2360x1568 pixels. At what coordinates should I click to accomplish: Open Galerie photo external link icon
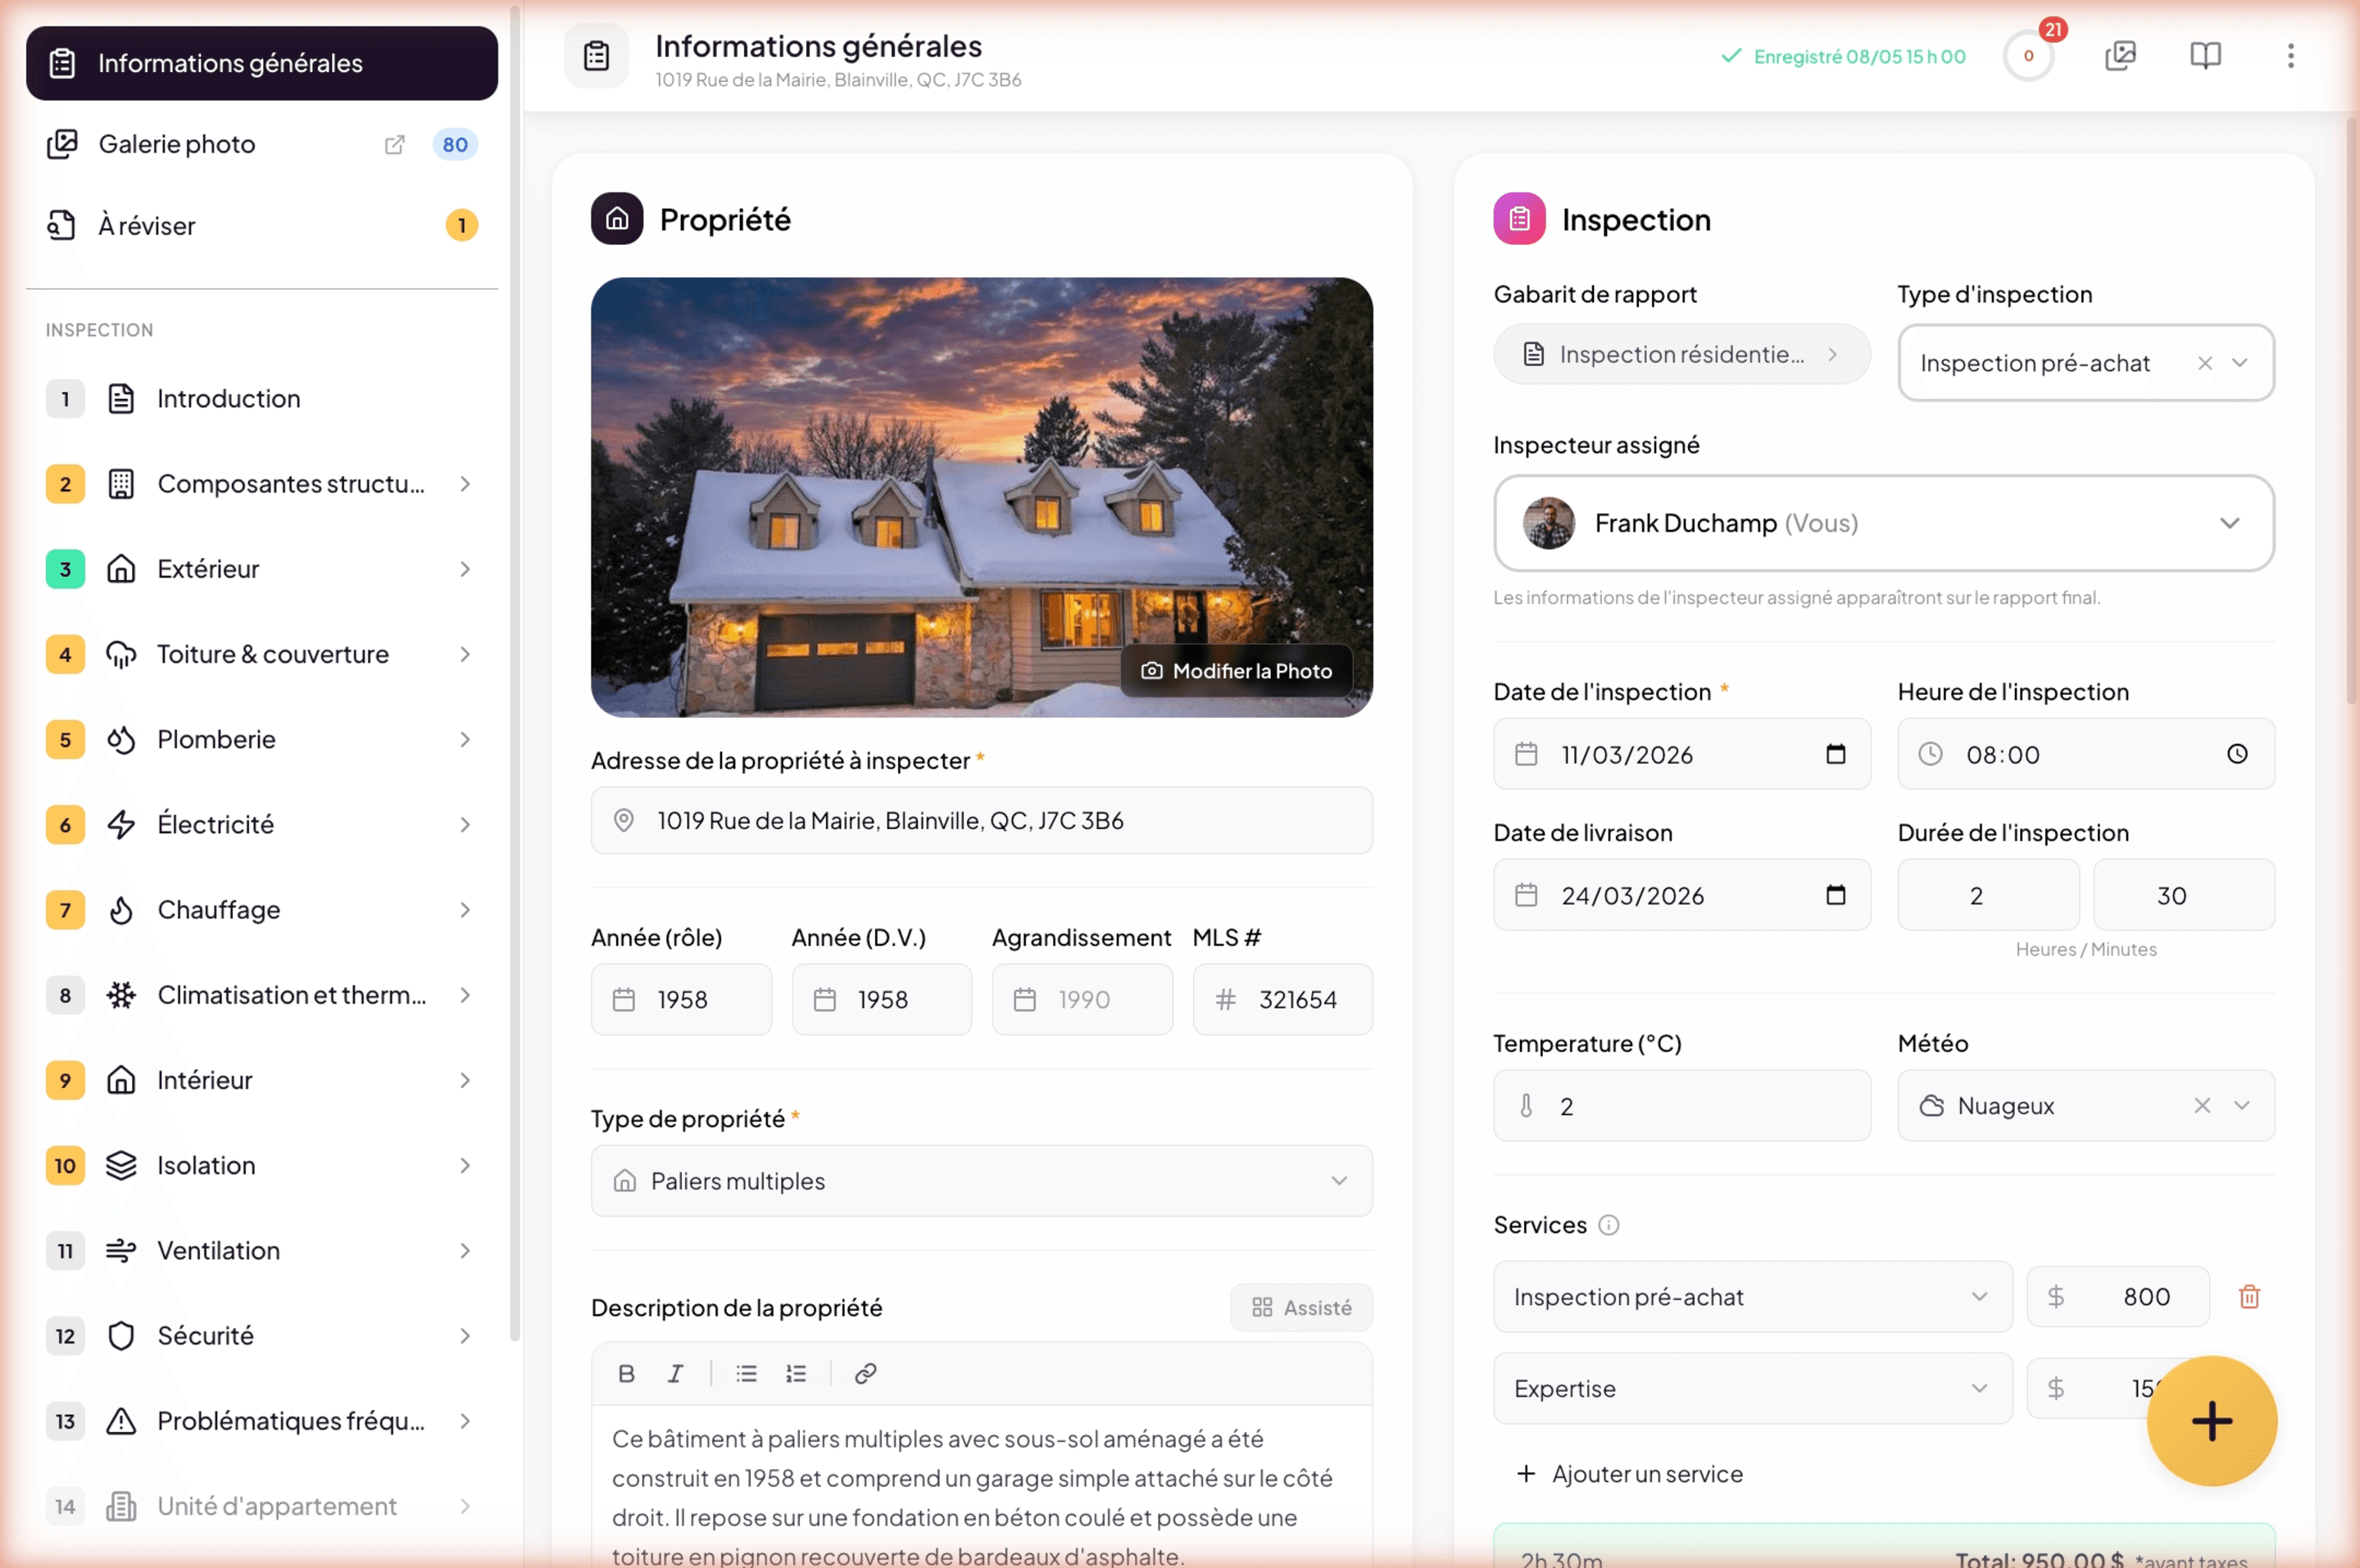click(395, 145)
